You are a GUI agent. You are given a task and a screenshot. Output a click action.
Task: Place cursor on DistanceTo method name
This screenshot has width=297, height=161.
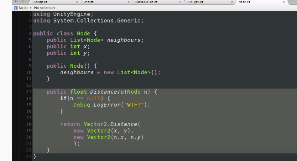tap(107, 92)
